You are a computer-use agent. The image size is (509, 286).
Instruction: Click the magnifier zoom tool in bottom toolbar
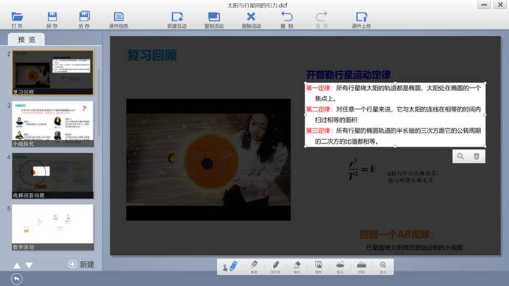tap(383, 267)
